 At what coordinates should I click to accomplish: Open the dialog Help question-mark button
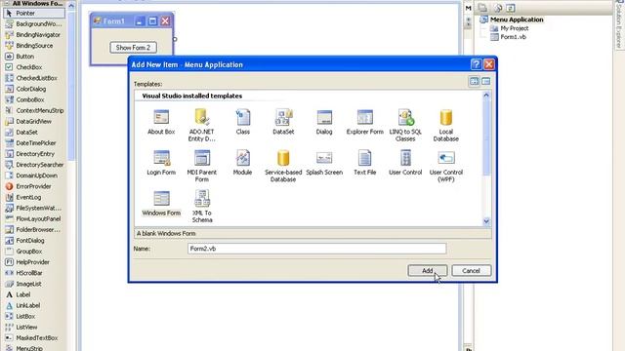point(476,64)
